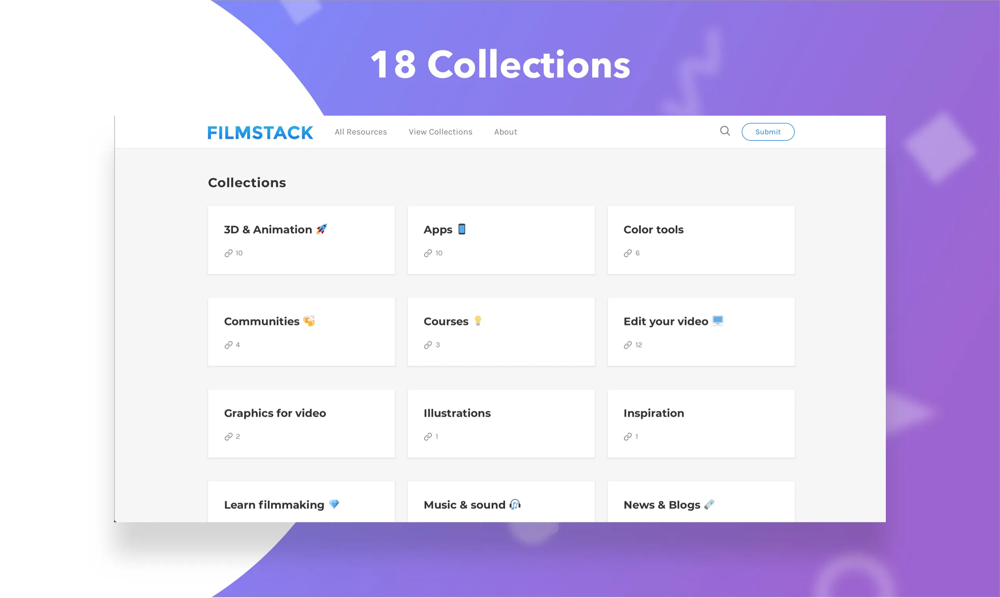Open the Learn filmmaking collection
1000x598 pixels.
(301, 502)
